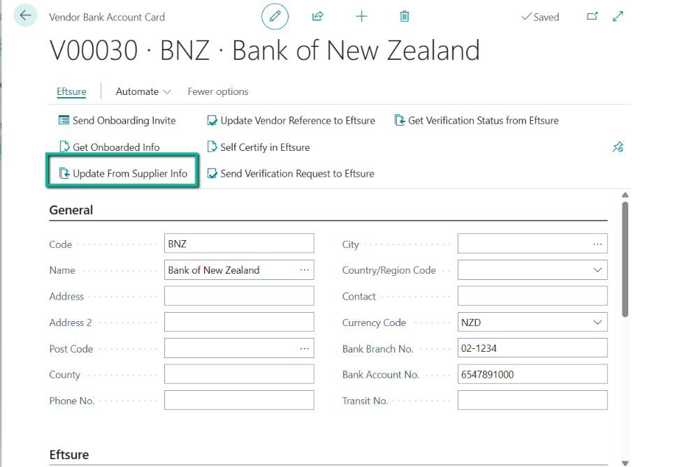Pin the action bar with the pin icon
This screenshot has height=467, width=675.
click(618, 147)
